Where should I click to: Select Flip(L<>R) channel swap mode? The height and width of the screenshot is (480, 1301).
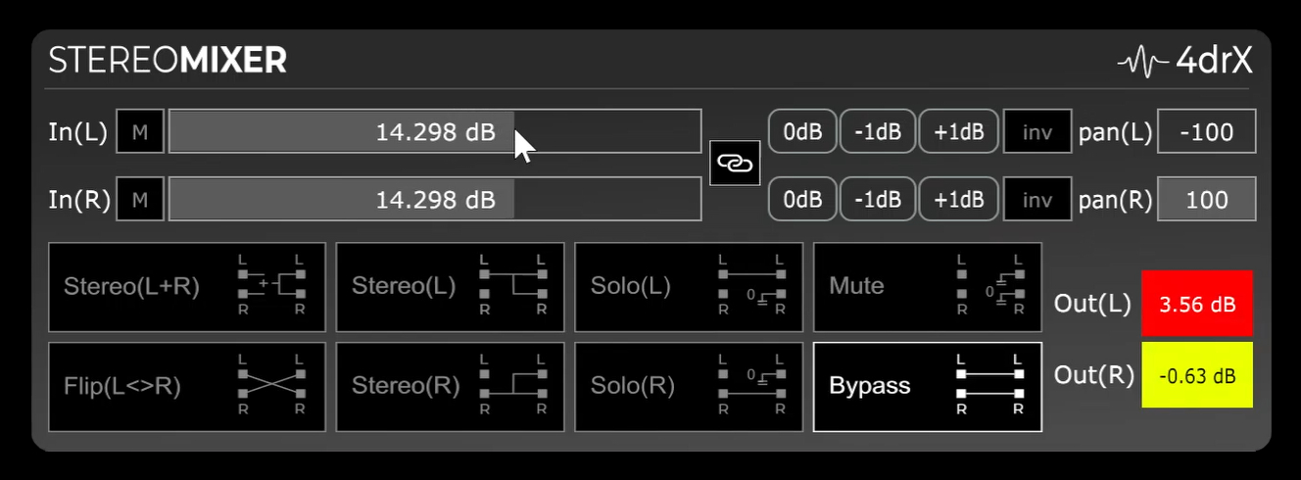[186, 386]
